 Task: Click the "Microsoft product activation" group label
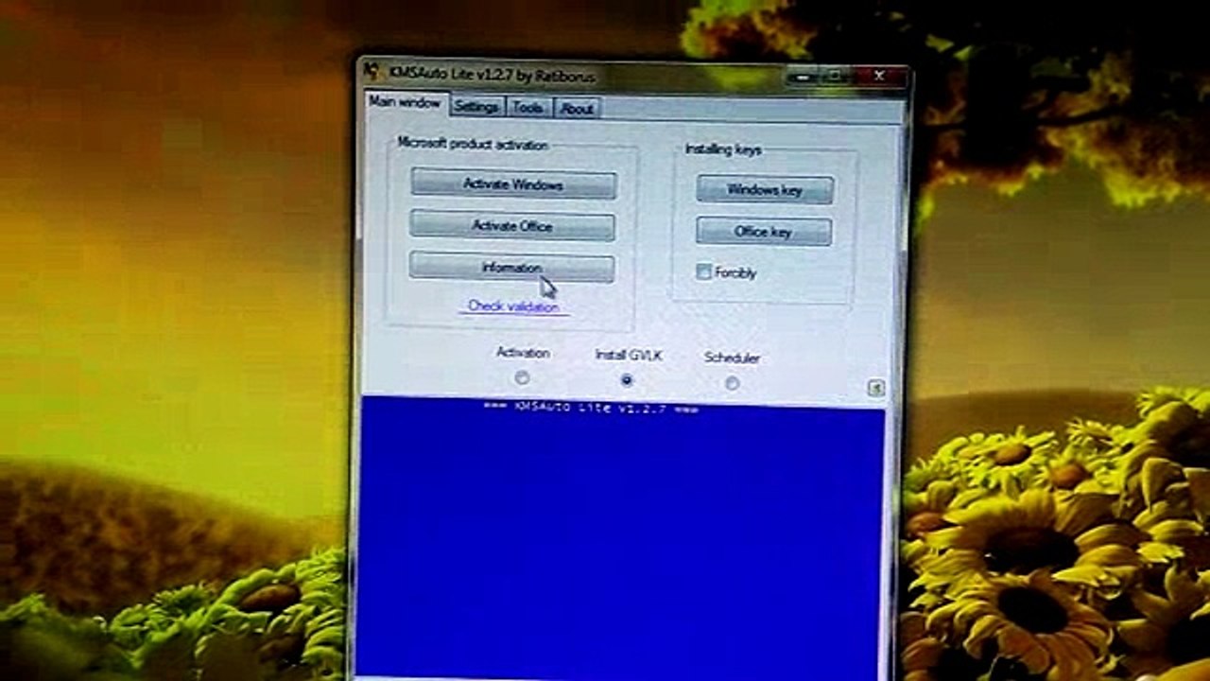tap(473, 144)
